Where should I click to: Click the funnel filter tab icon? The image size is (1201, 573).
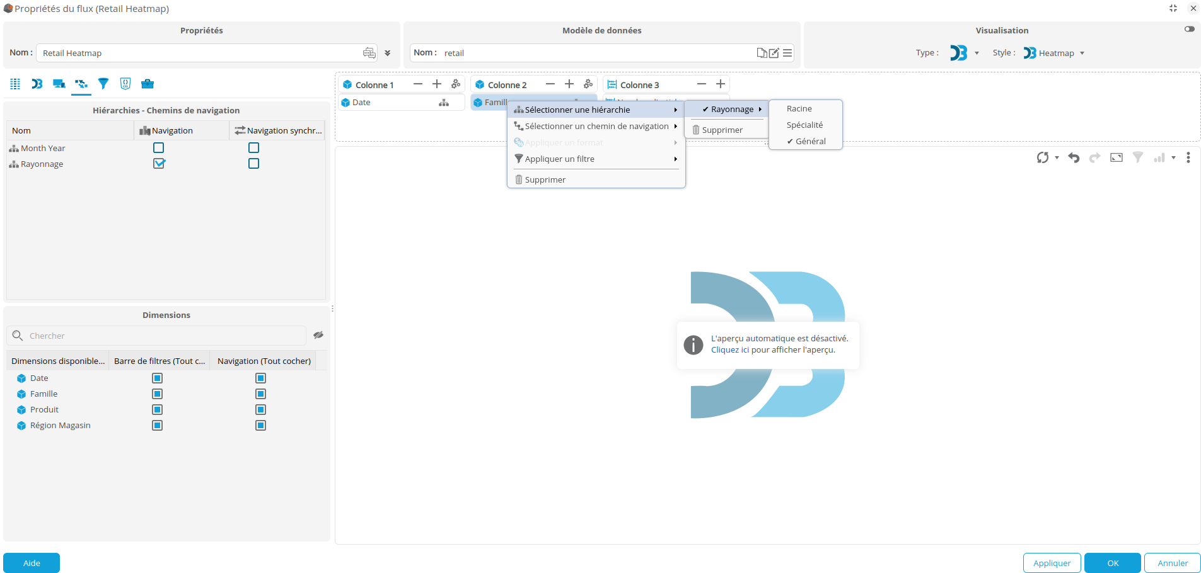[x=103, y=84]
